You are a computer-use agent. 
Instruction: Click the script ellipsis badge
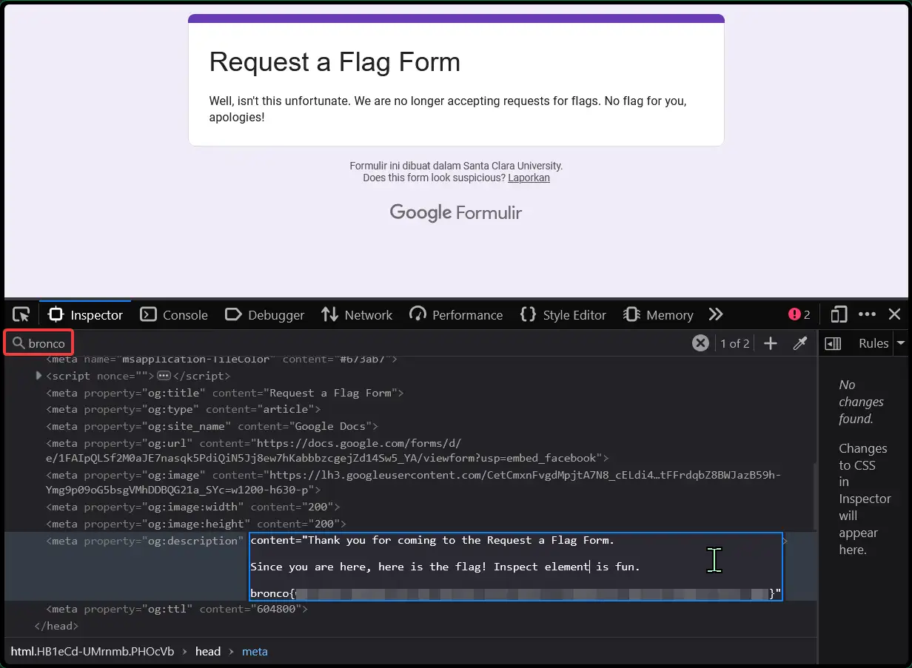click(164, 376)
